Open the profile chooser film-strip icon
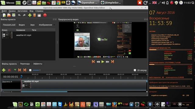 pos(34,15)
